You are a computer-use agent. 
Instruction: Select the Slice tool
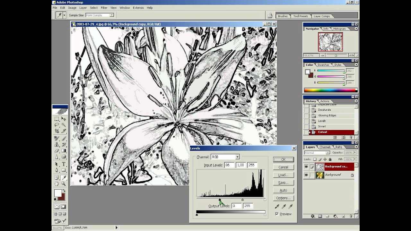tap(64, 131)
